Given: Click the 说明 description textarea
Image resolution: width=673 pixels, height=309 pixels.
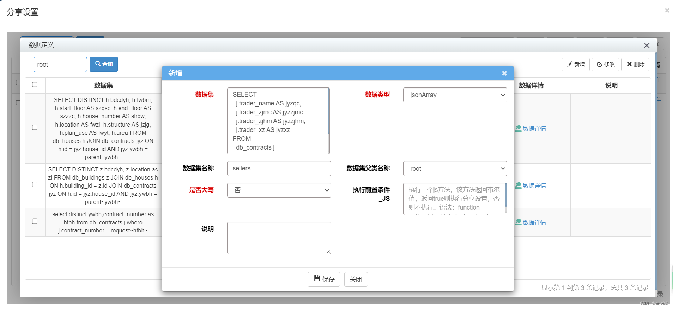Looking at the screenshot, I should coord(279,238).
